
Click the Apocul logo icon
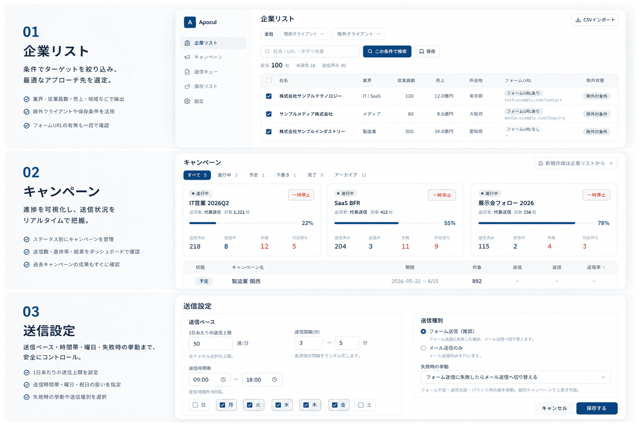[x=190, y=22]
